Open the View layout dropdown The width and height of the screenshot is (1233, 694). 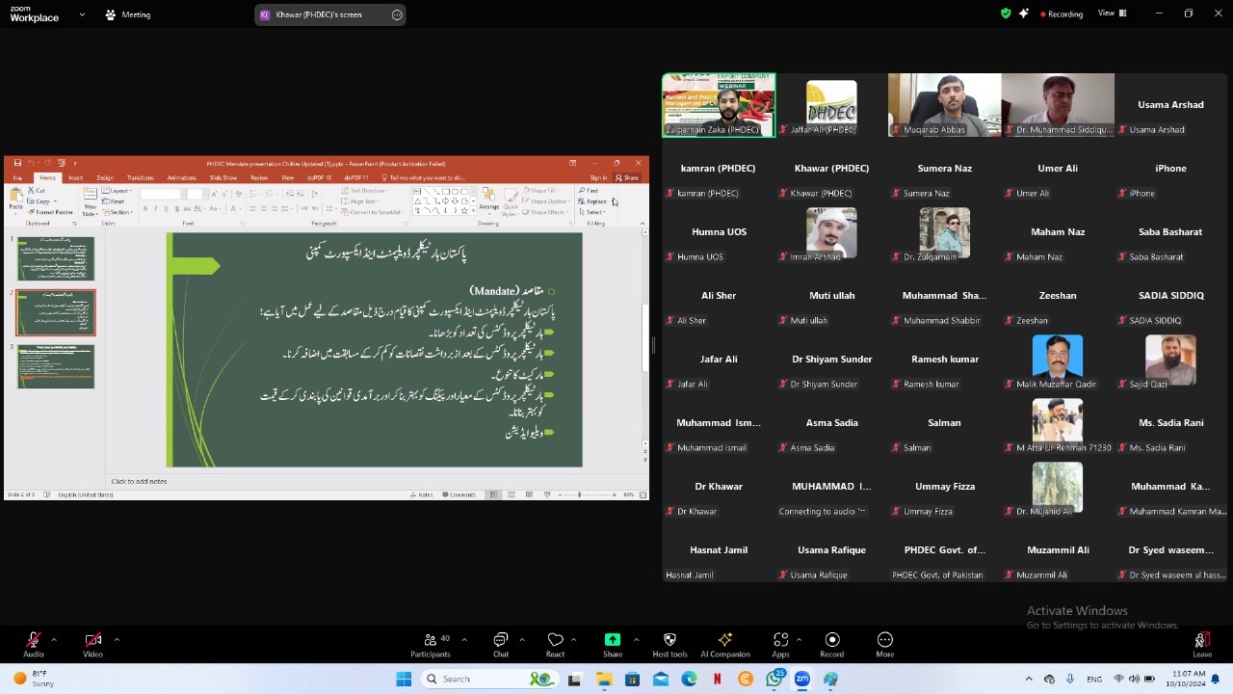1112,13
